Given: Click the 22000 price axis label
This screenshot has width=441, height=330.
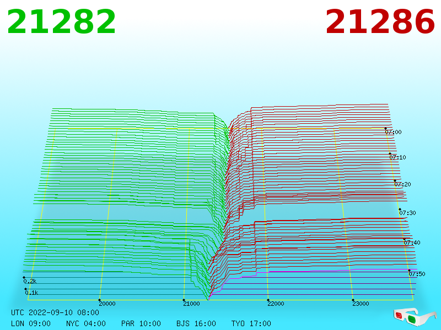Looking at the screenshot, I should 276,304.
